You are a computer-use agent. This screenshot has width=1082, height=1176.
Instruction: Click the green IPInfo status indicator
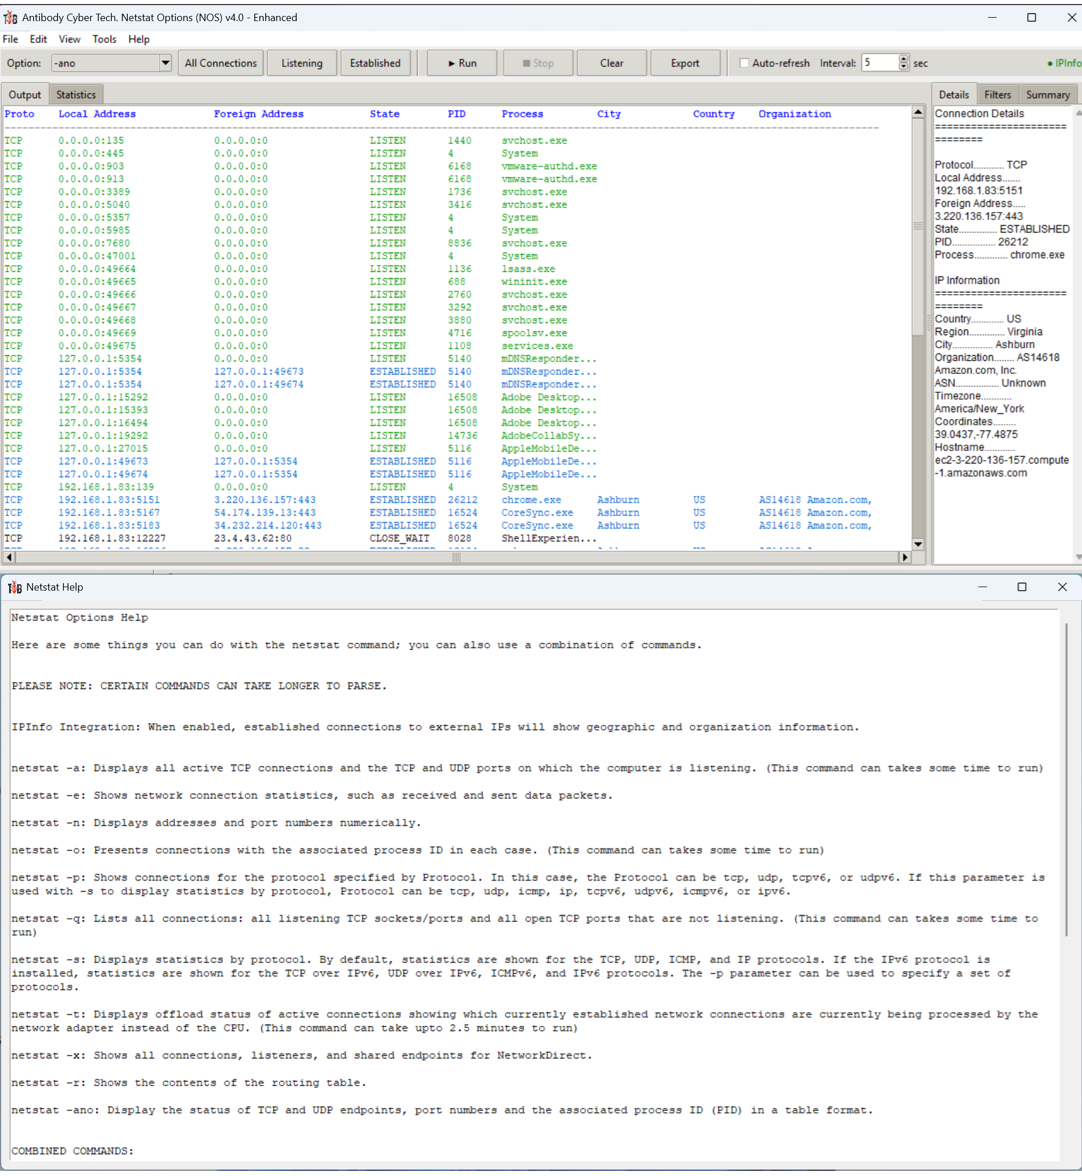pyautogui.click(x=1064, y=63)
